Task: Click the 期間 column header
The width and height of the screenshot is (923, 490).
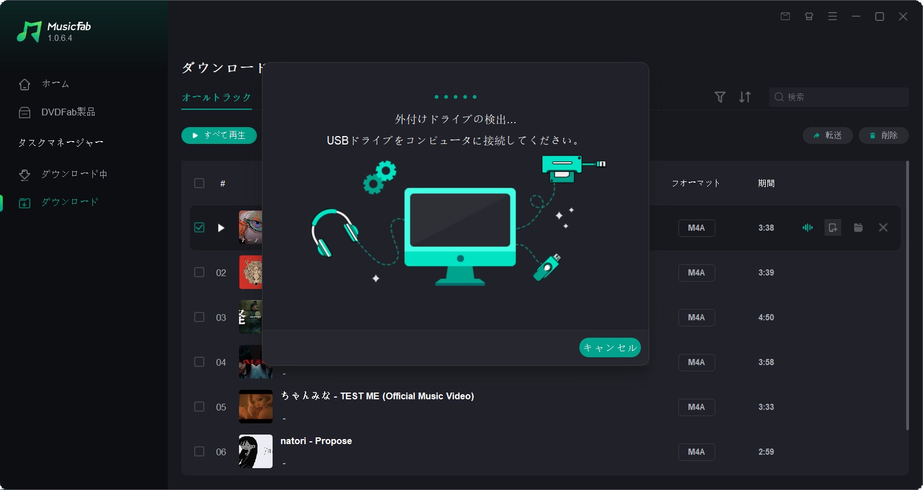Action: 766,183
